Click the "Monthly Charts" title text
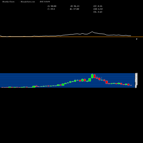 (8, 2)
